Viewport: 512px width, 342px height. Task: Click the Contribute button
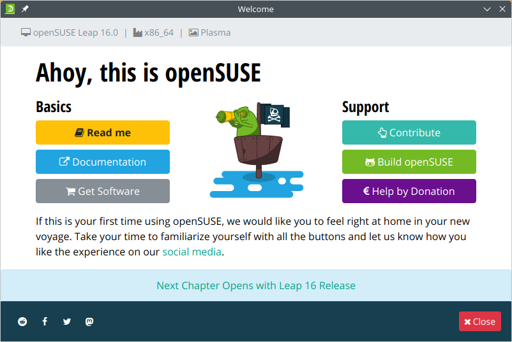pos(409,132)
